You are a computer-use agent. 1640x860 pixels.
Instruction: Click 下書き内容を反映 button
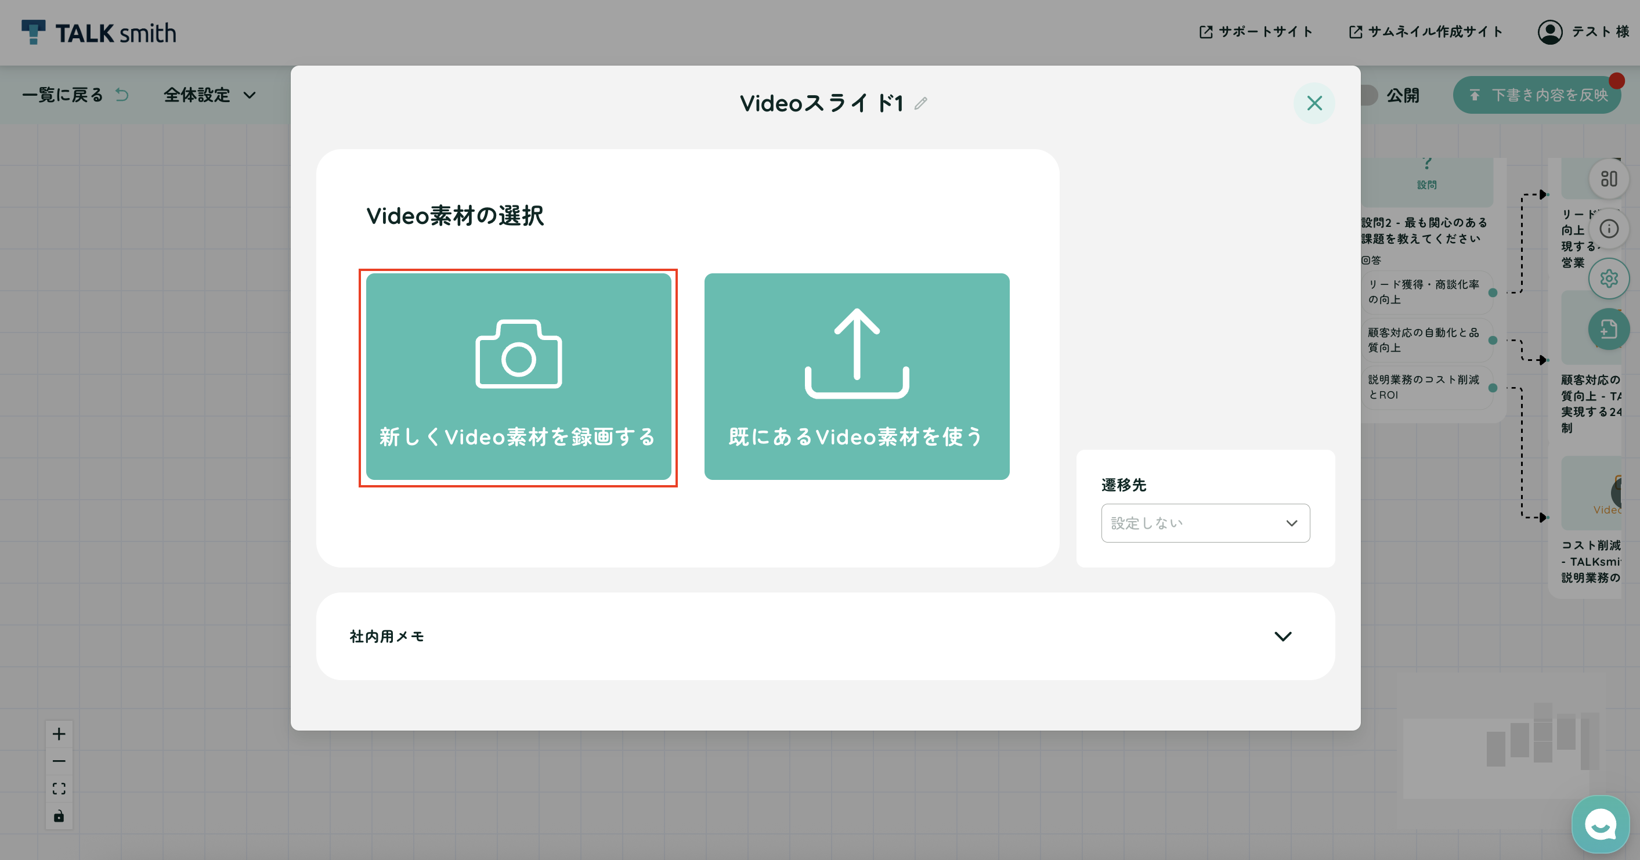(1537, 95)
